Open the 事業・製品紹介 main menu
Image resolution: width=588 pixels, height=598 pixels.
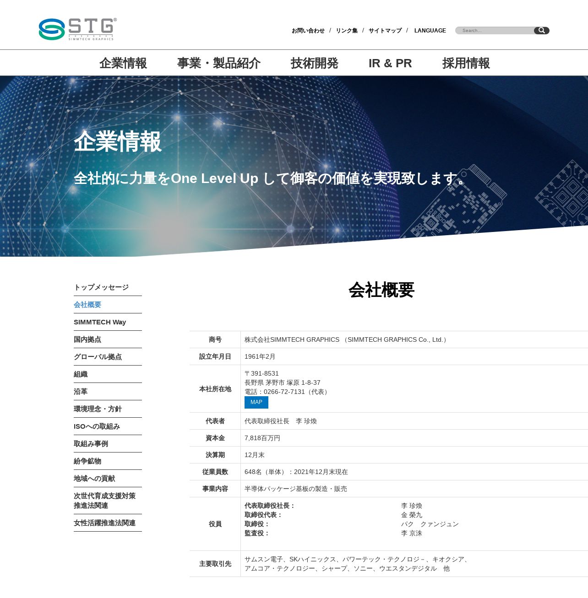tap(219, 63)
